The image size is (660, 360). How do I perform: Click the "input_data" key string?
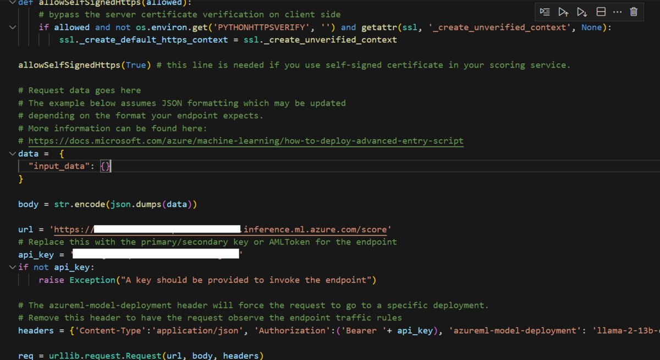[59, 166]
